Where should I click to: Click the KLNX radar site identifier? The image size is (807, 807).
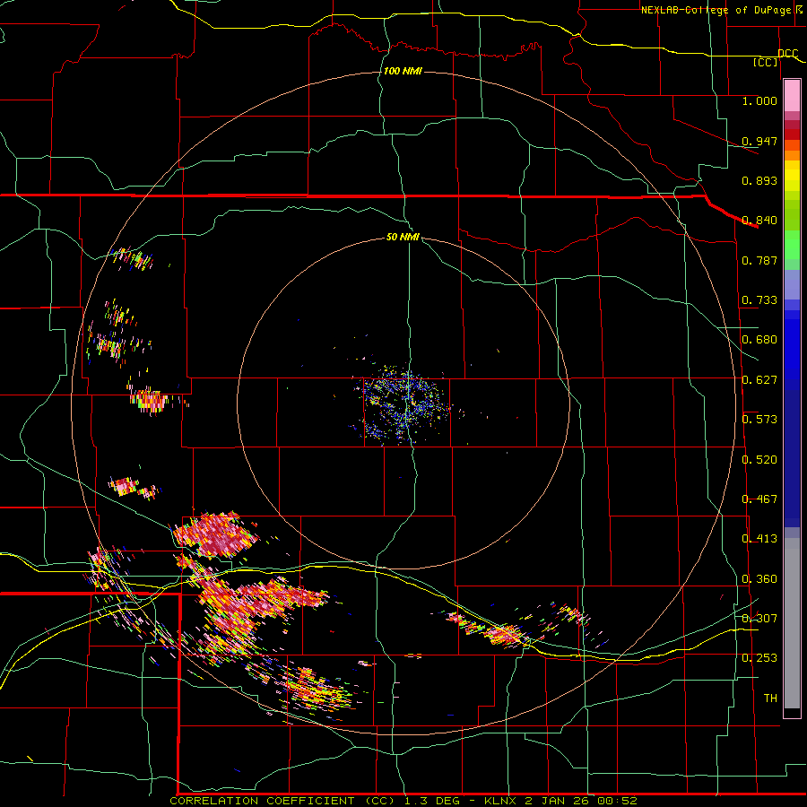501,801
